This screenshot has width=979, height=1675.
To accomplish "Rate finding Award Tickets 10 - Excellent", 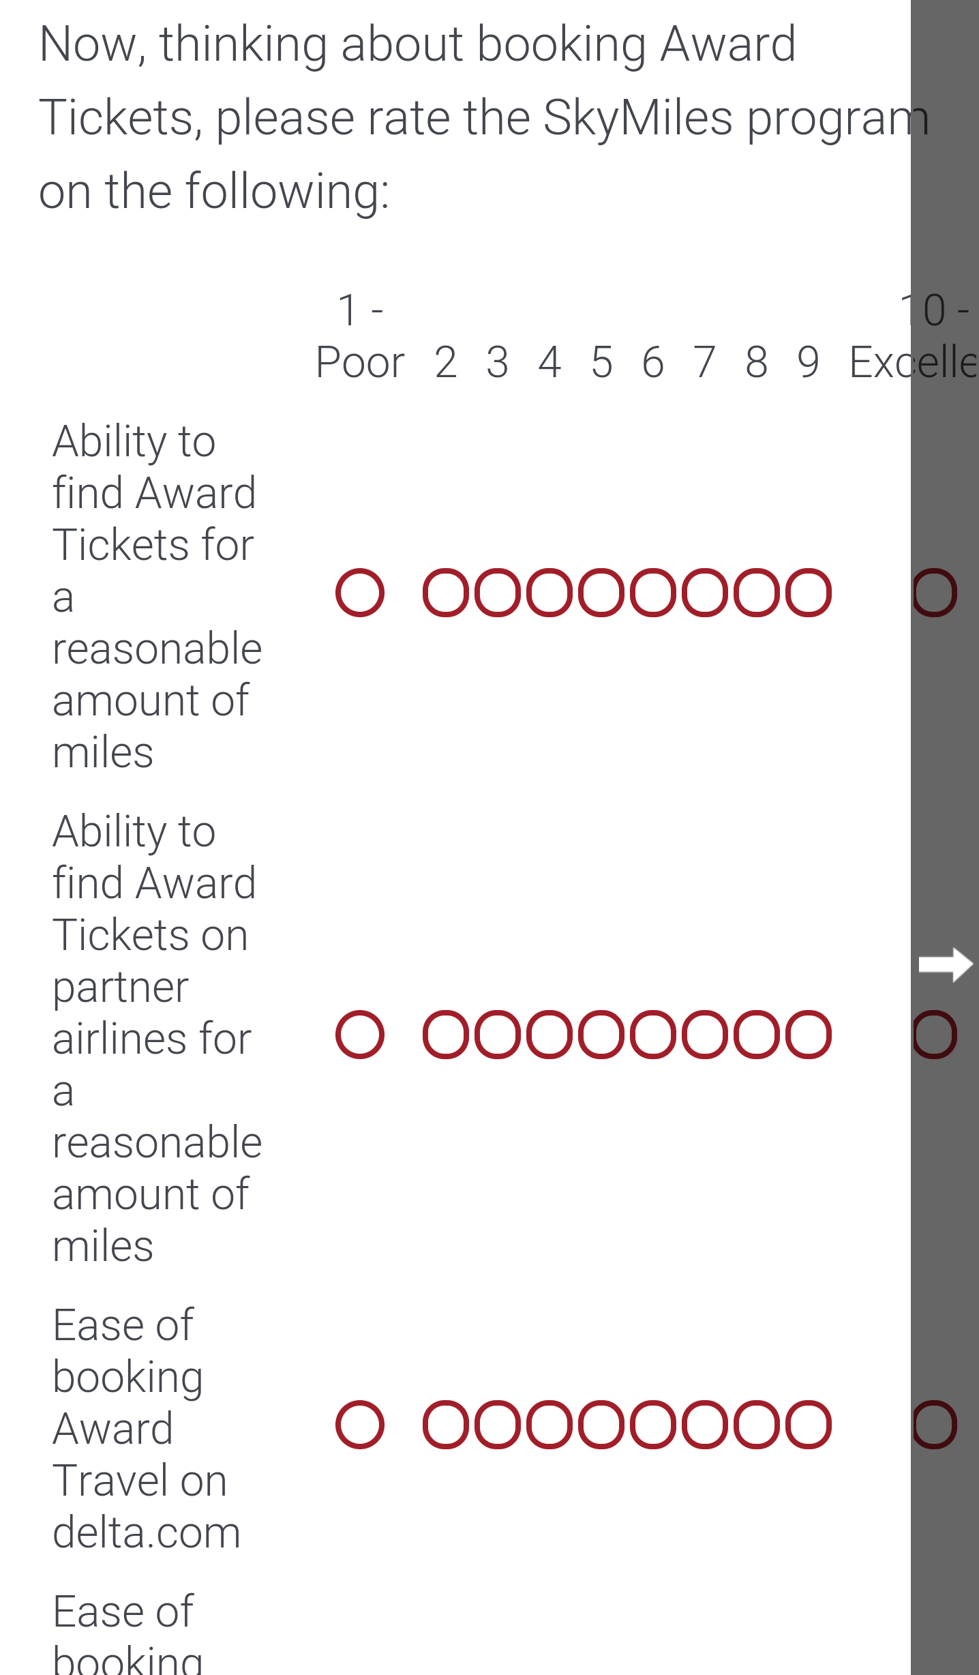I will point(935,593).
